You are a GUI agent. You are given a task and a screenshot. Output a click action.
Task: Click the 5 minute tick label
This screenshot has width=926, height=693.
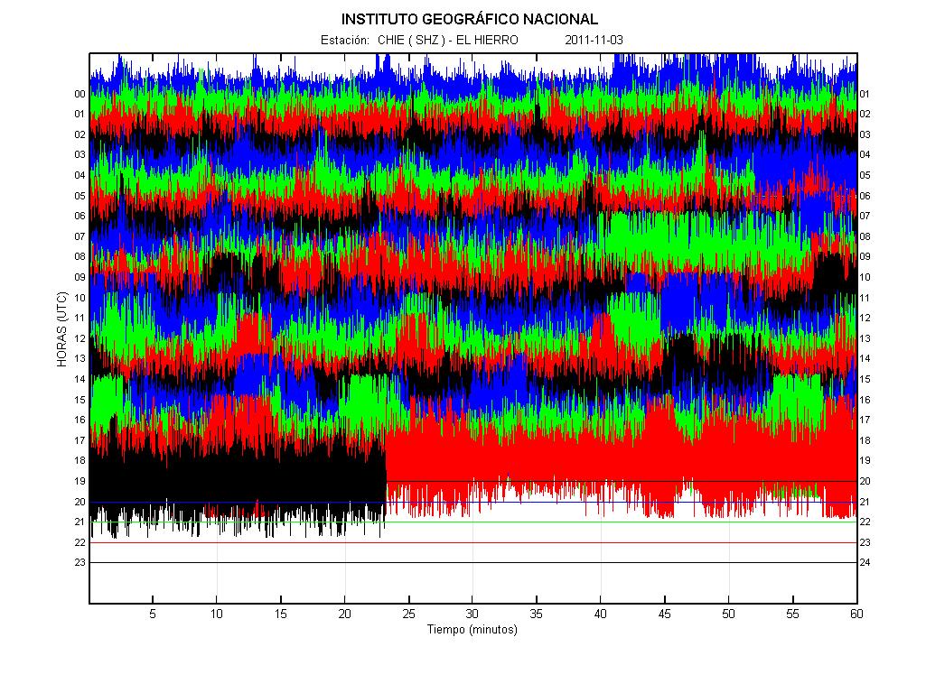click(153, 614)
